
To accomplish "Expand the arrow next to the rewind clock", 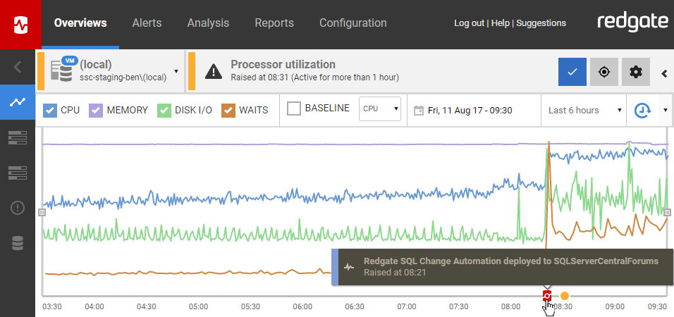I will [666, 110].
